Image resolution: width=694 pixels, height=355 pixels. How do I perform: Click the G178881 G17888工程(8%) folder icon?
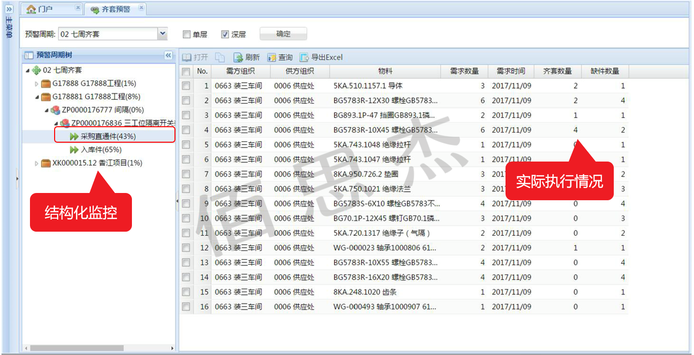pos(46,97)
